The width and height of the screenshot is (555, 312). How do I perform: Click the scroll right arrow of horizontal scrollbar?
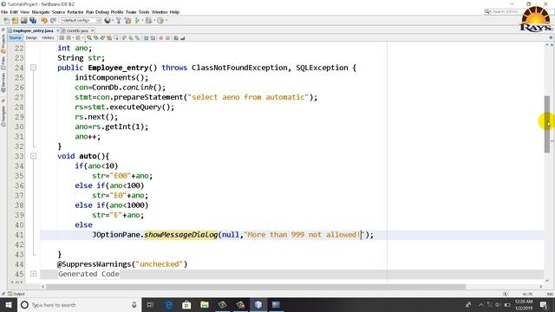[x=541, y=287]
